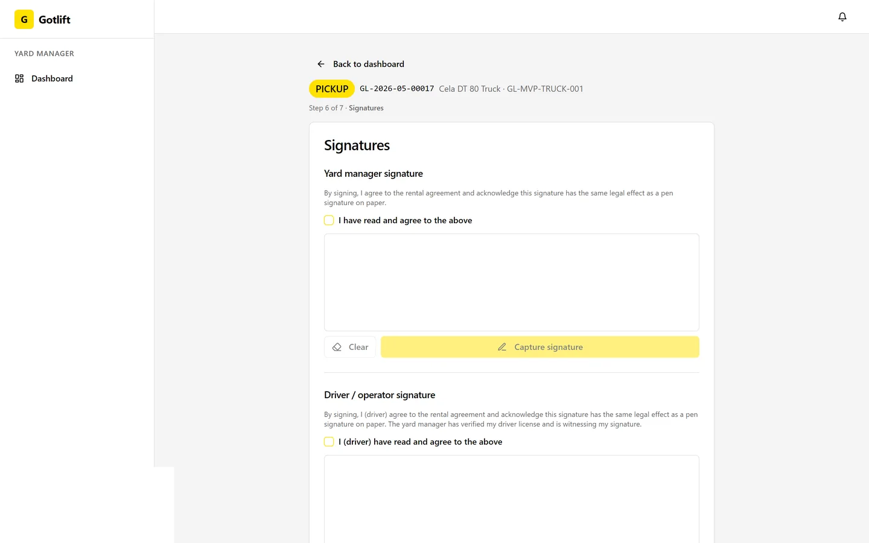Click the Gotlift brand name
869x543 pixels.
click(54, 19)
